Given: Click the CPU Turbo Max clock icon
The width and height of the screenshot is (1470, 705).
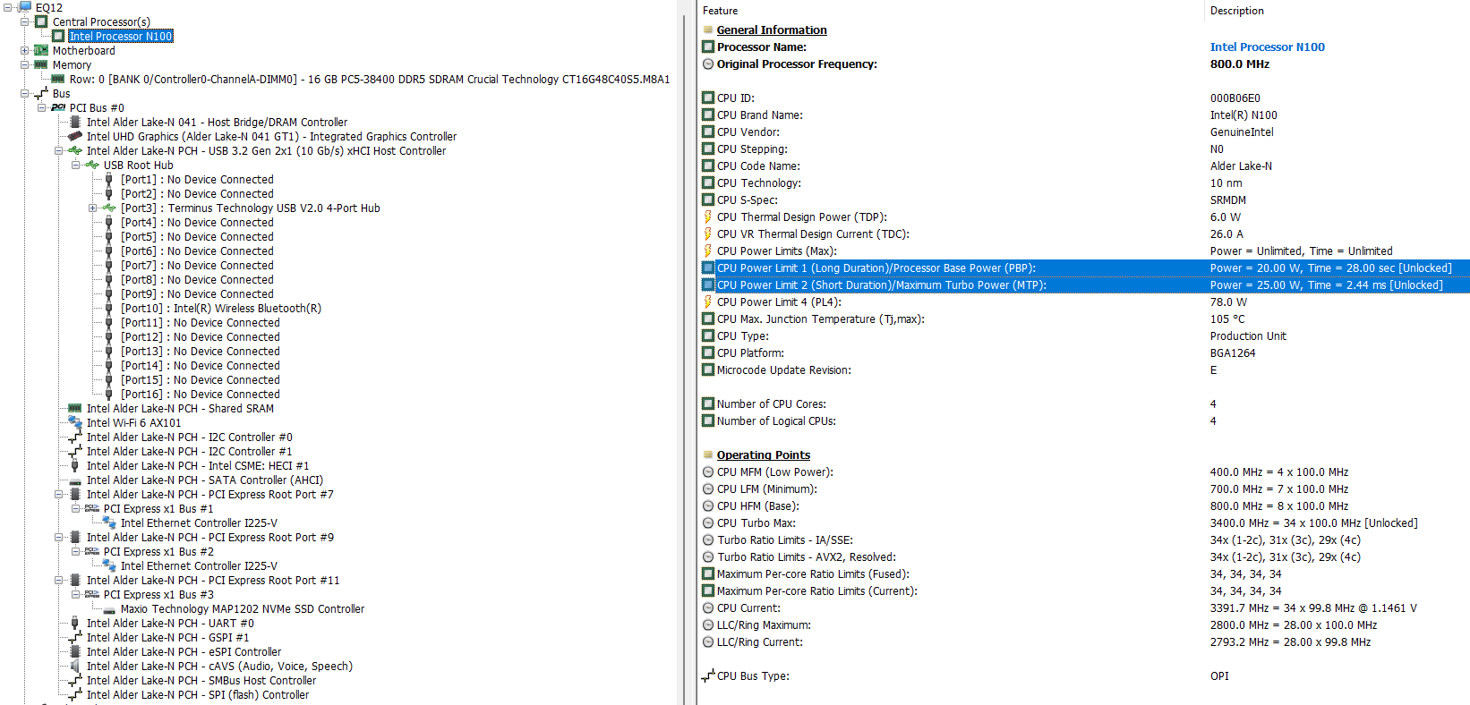Looking at the screenshot, I should 708,522.
